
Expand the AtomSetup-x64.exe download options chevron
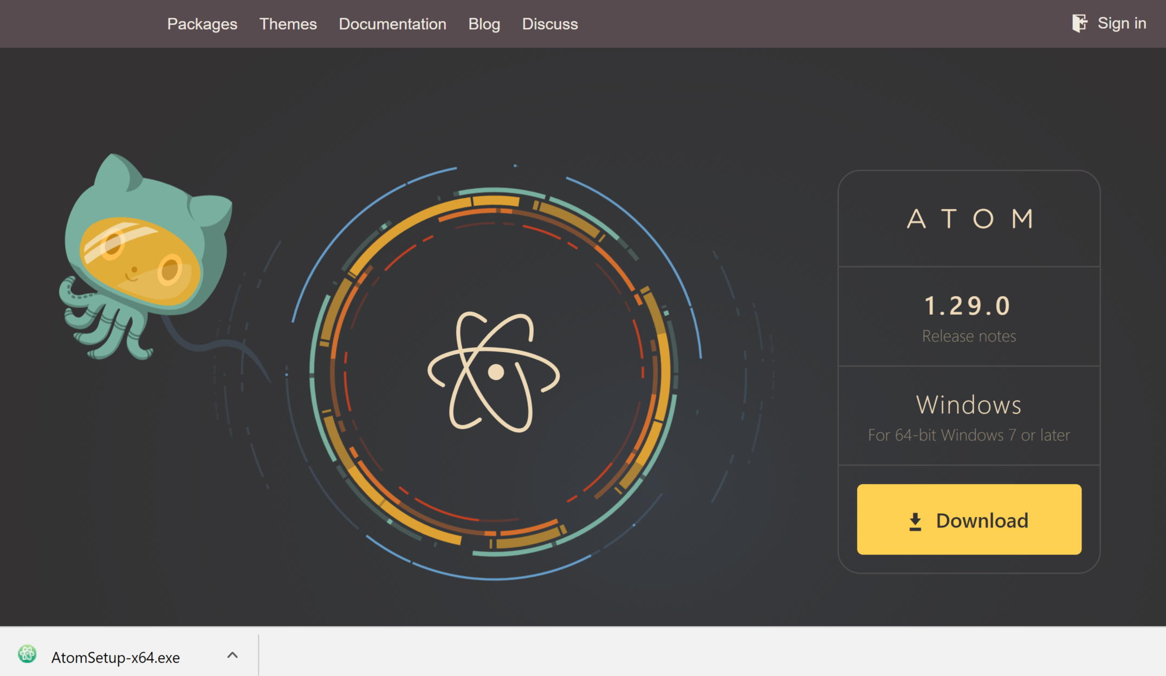coord(232,655)
